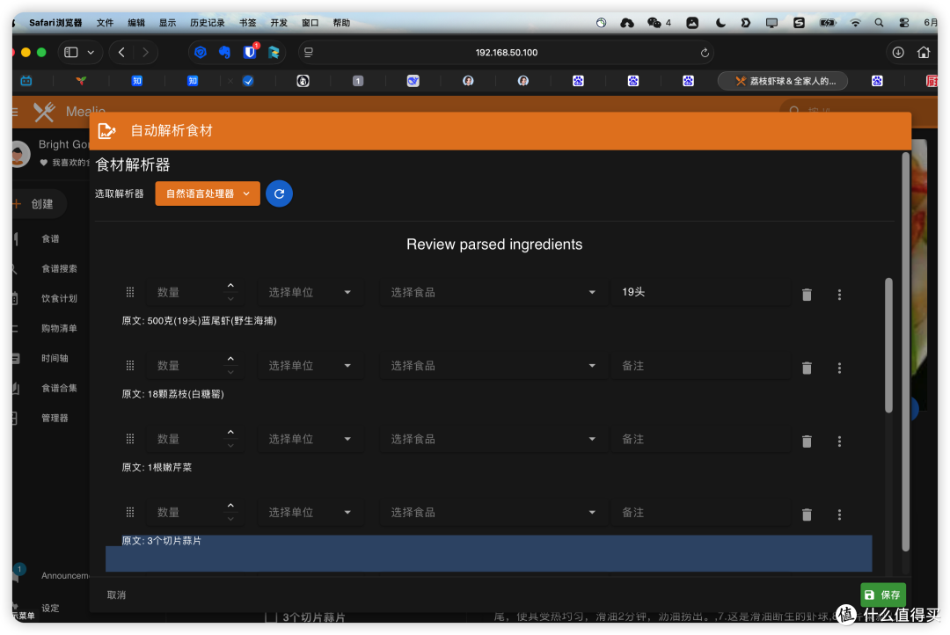Open food dropdown for 蓝尾虾 row
Screen dimensions: 950x635
tap(493, 292)
